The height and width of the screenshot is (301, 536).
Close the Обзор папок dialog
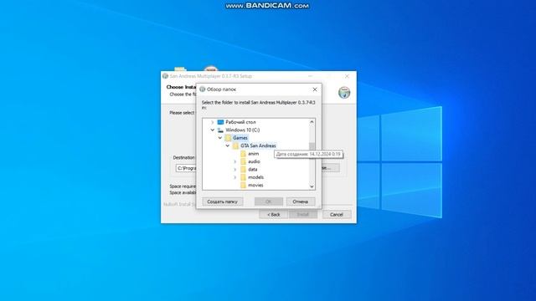pyautogui.click(x=315, y=89)
